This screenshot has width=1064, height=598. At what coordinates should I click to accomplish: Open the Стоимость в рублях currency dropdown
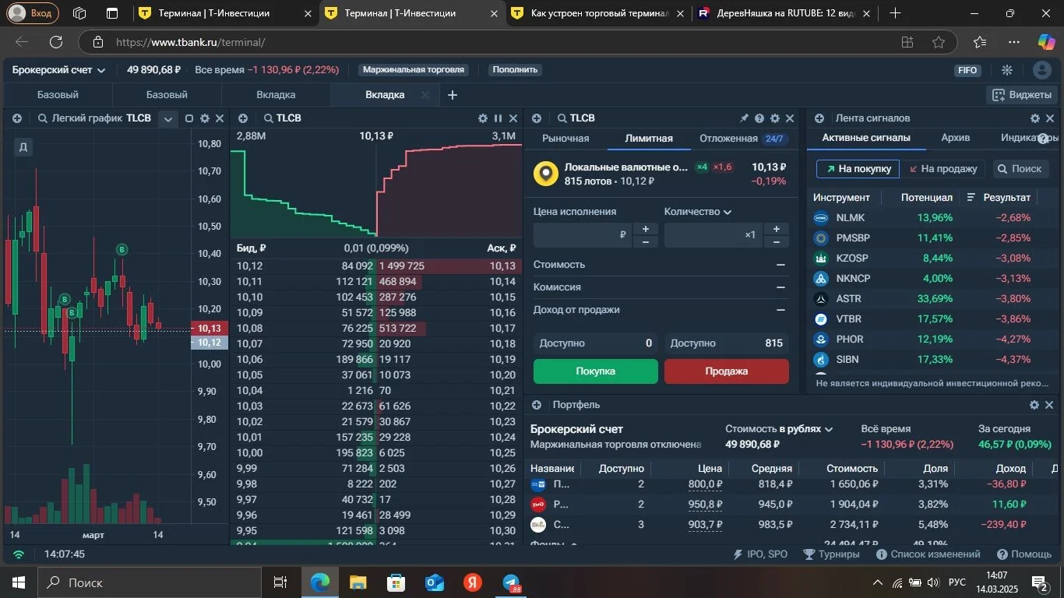click(779, 429)
